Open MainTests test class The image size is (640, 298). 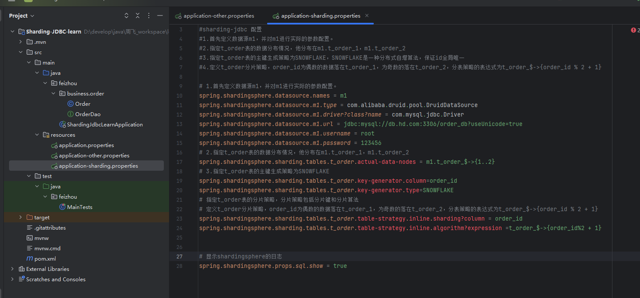tap(76, 207)
